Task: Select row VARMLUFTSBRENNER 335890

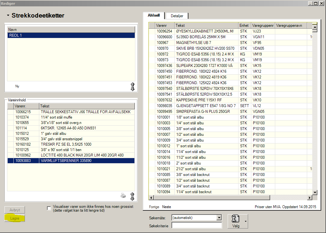Action: pos(71,161)
